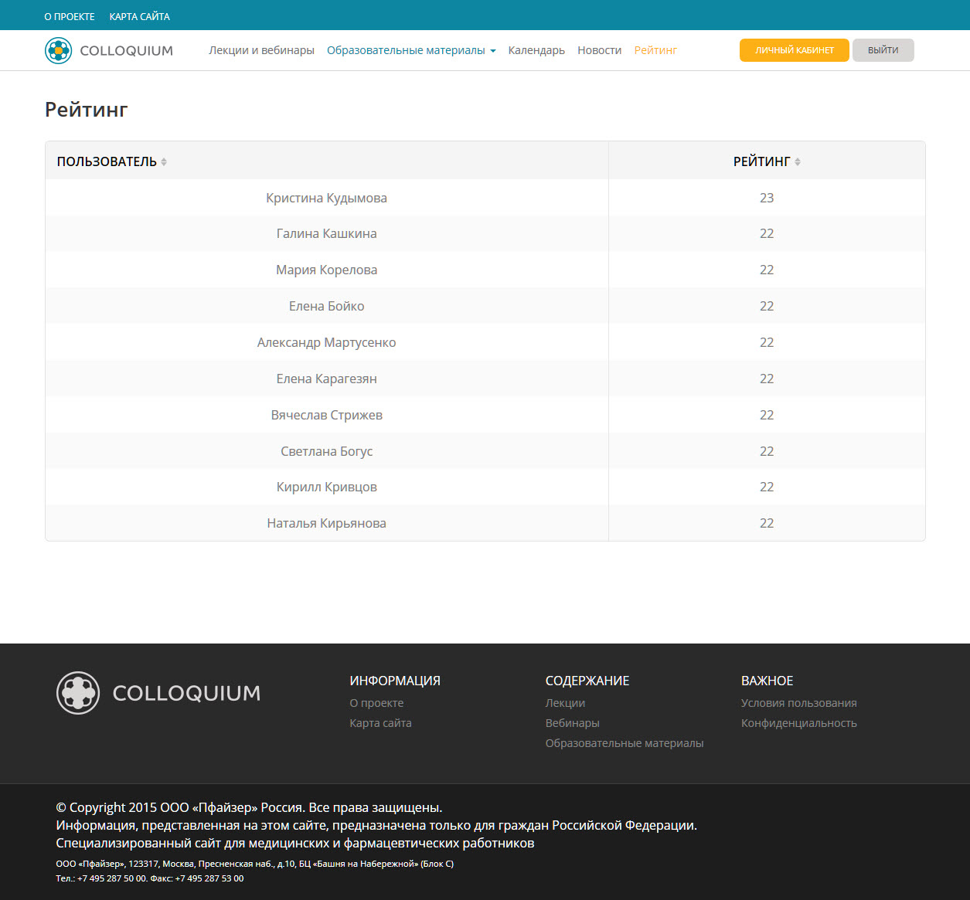Screen dimensions: 970x900
Task: Sort table by the РЕЙТИНГ column arrows
Action: (798, 162)
